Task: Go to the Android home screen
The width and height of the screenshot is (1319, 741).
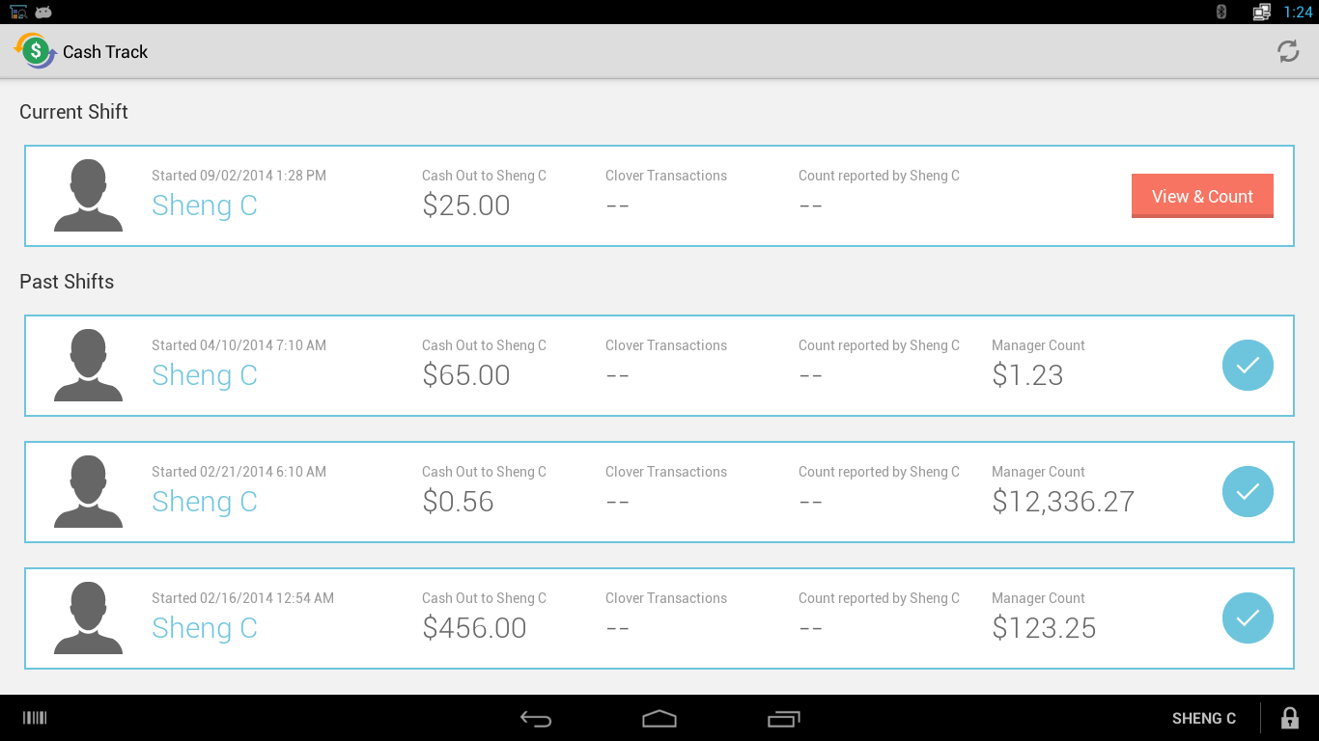Action: pyautogui.click(x=659, y=719)
